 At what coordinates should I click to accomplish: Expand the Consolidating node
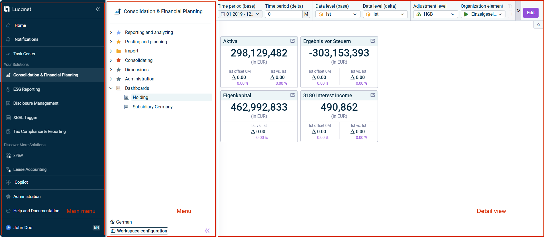111,60
